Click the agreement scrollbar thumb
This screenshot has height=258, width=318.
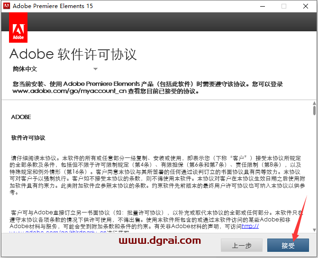pos(314,111)
